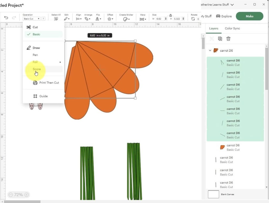Switch to the Color Sync tab
This screenshot has height=203, width=269.
point(232,28)
